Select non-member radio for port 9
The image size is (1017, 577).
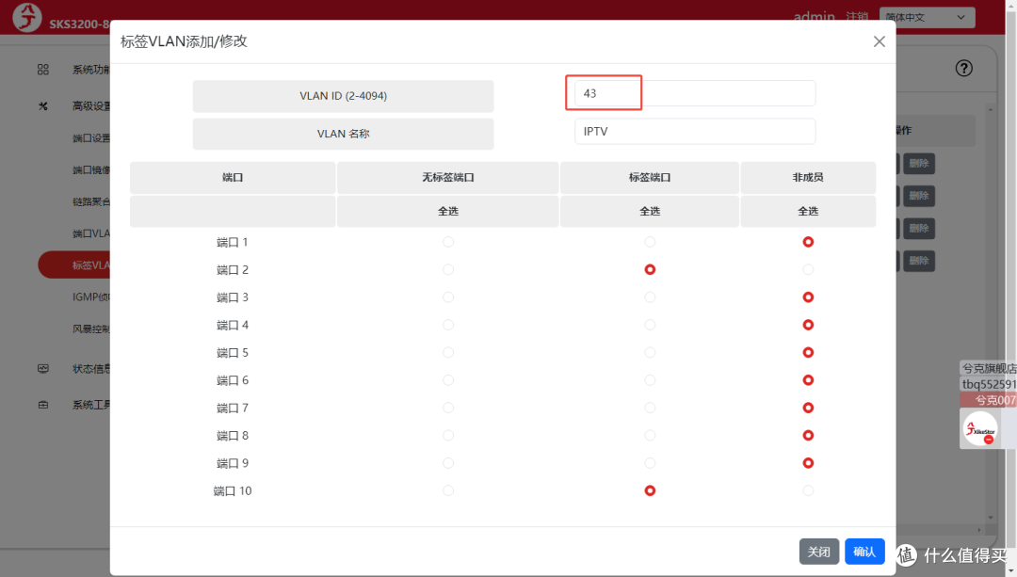click(x=808, y=463)
